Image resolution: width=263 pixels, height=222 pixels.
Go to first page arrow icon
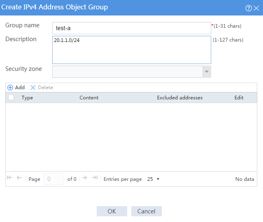pyautogui.click(x=10, y=178)
